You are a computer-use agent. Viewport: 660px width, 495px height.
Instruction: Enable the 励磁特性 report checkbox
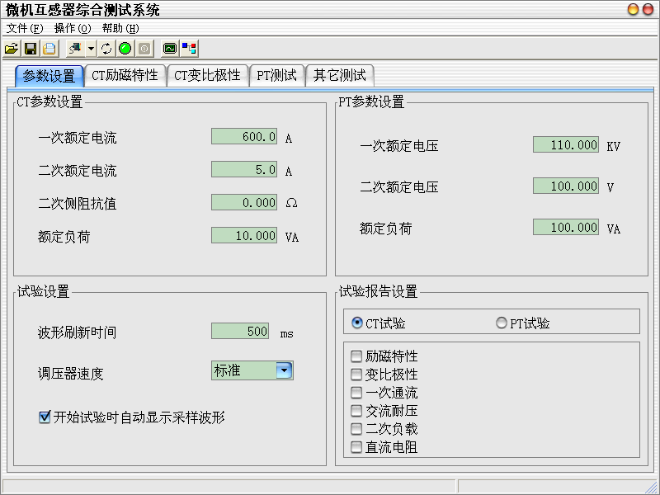point(356,356)
